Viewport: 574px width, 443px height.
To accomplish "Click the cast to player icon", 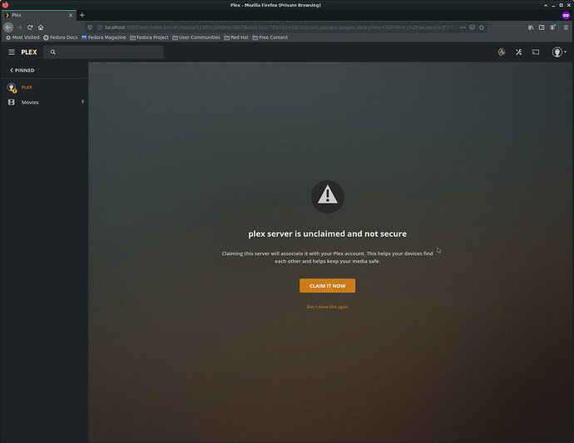I will pyautogui.click(x=536, y=52).
